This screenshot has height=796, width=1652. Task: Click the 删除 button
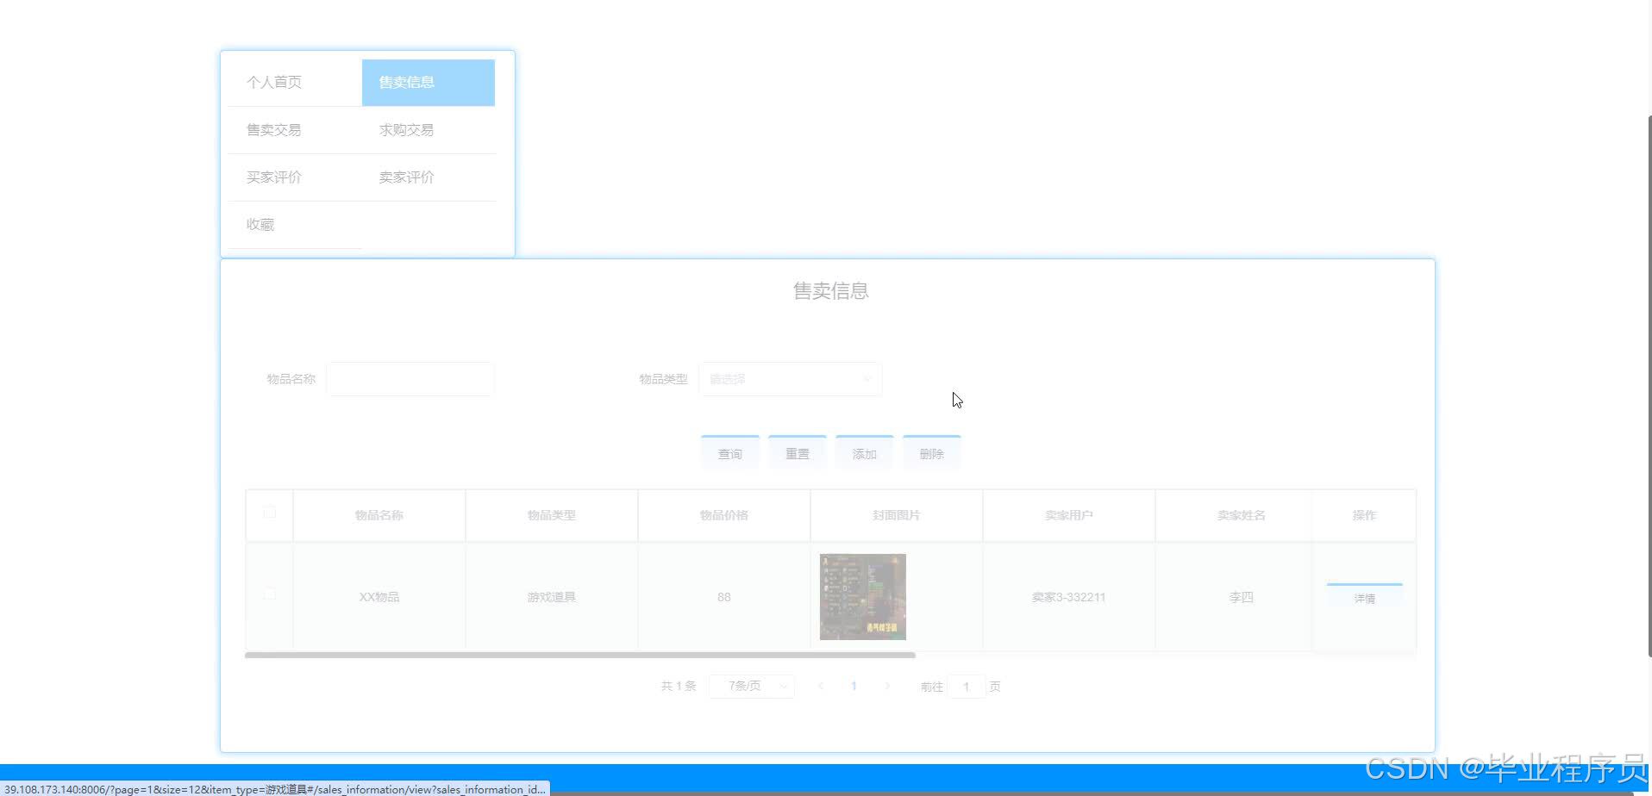click(932, 453)
